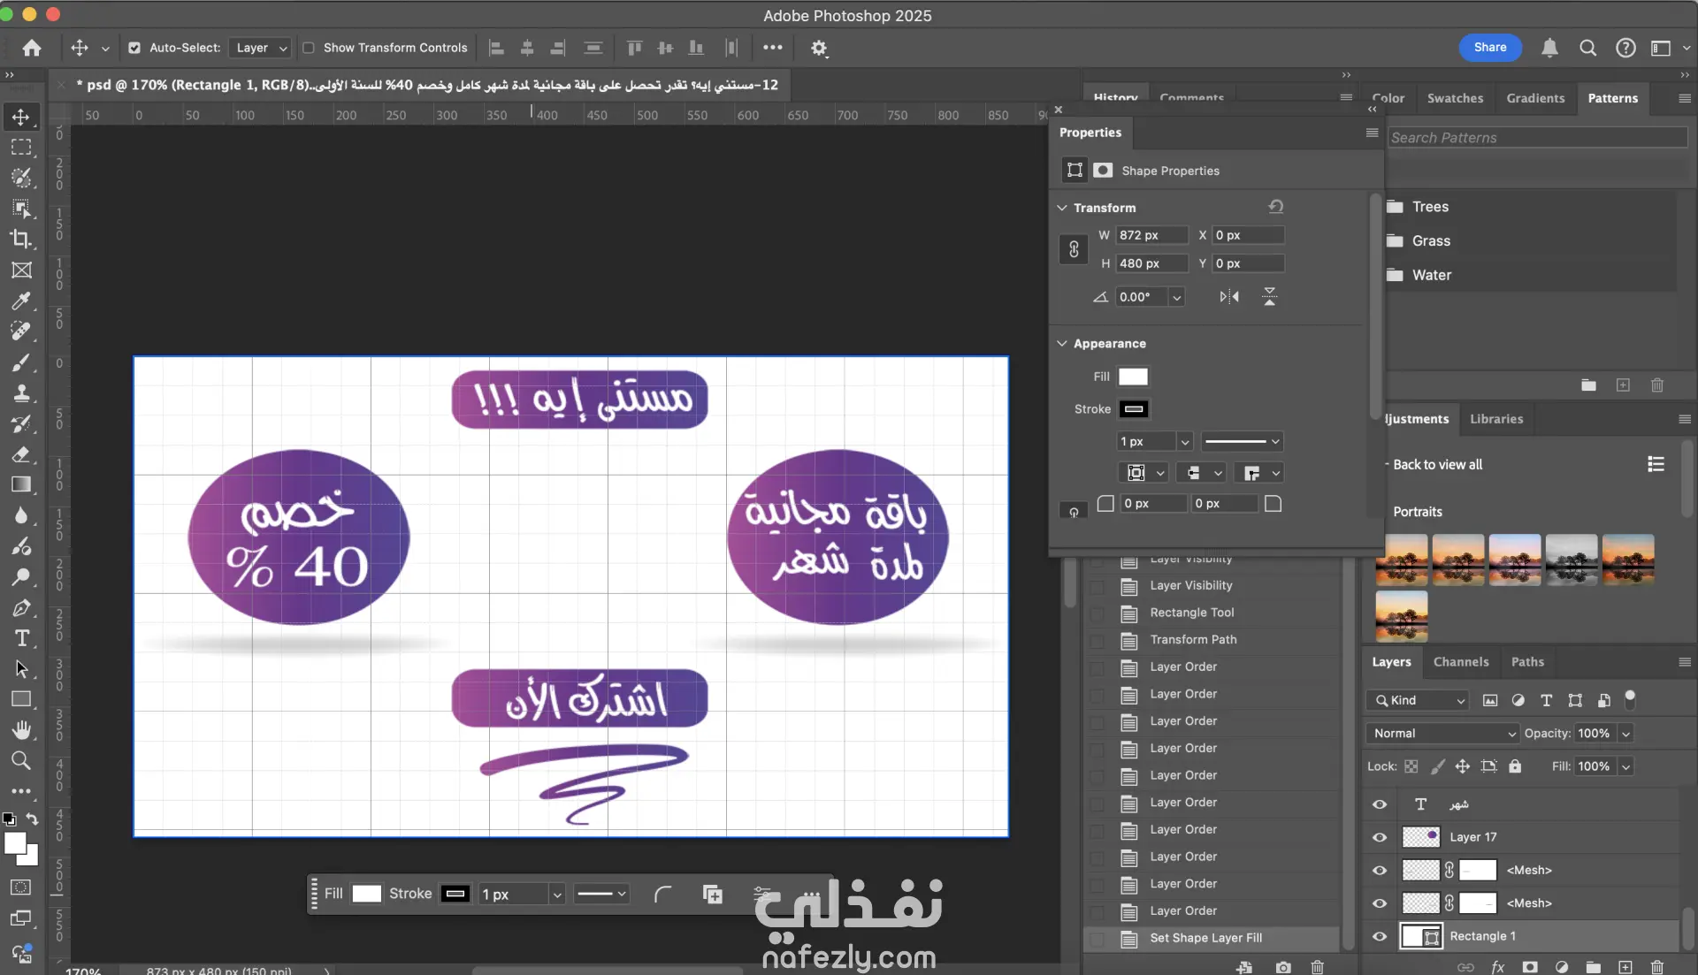The width and height of the screenshot is (1698, 975).
Task: Enable Show Transform Controls checkbox
Action: pyautogui.click(x=309, y=48)
